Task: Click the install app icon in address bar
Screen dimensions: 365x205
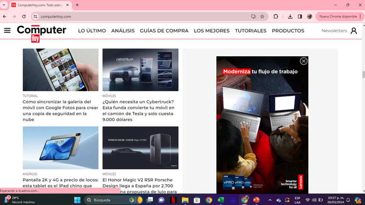Action: click(x=253, y=16)
